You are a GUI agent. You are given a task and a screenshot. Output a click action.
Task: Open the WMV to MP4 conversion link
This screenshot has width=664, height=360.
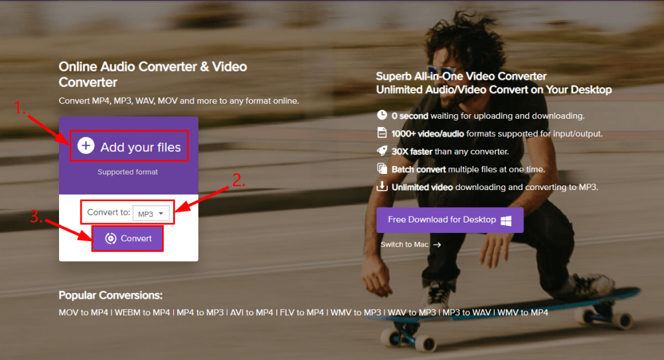[523, 313]
